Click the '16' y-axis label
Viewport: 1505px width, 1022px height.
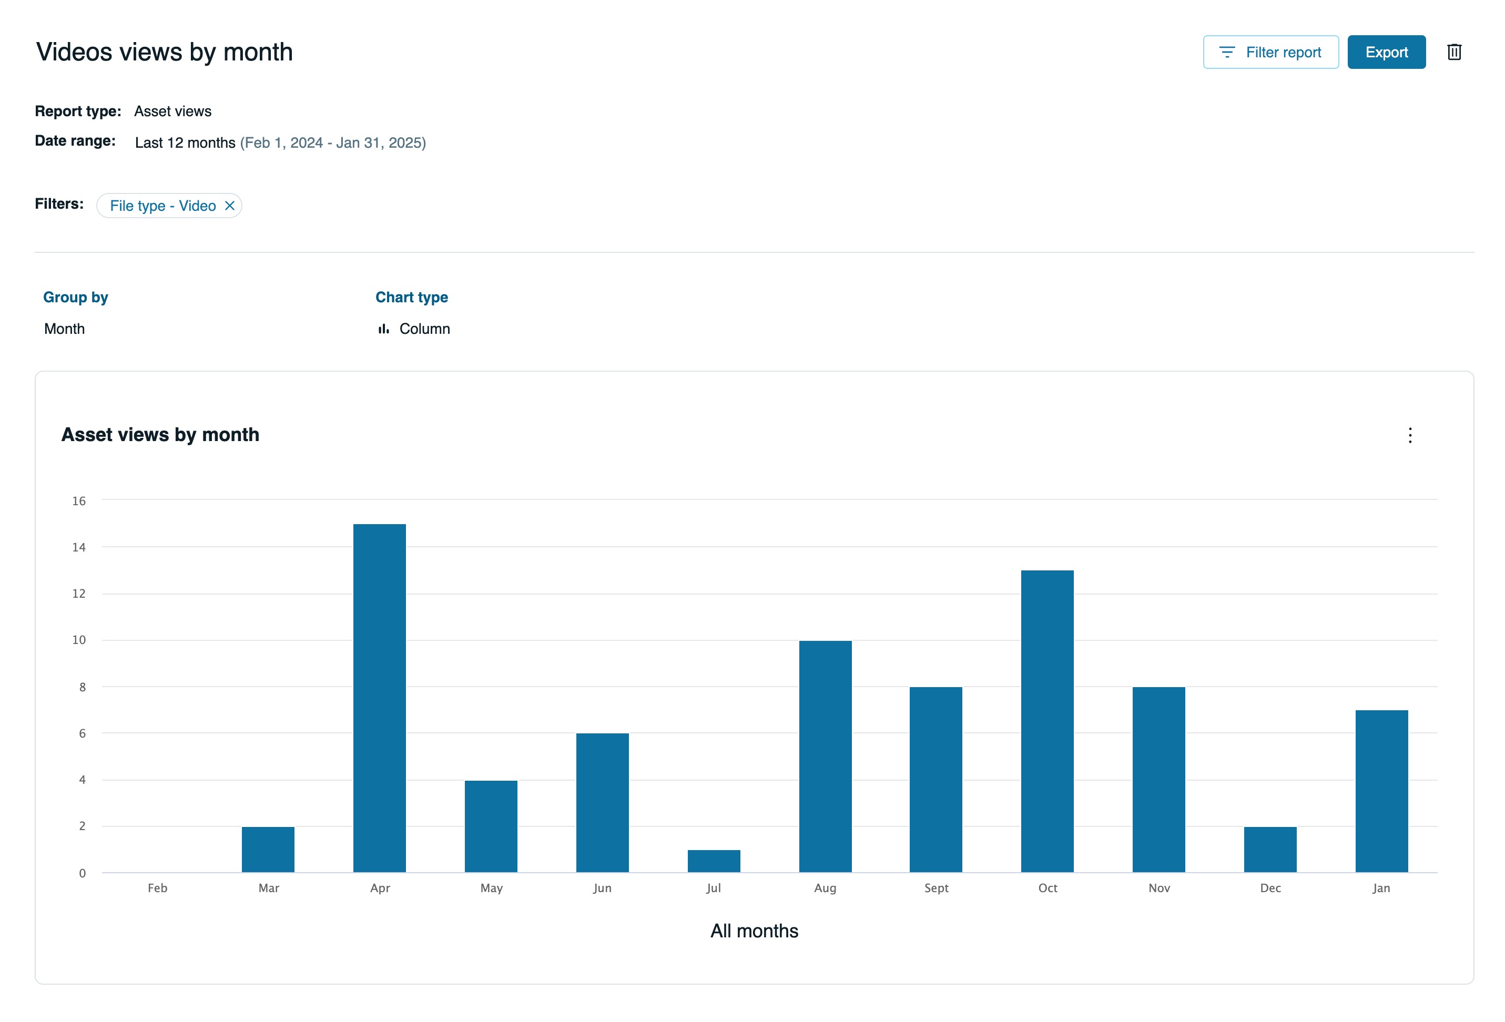(79, 501)
